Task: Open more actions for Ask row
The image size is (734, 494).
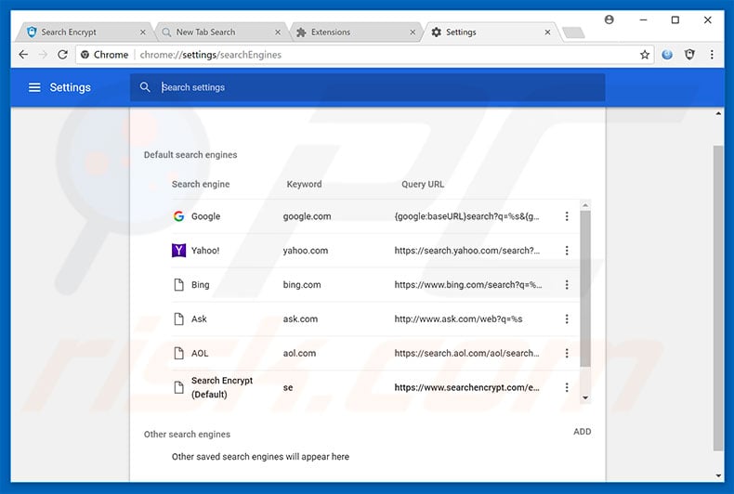Action: tap(567, 319)
